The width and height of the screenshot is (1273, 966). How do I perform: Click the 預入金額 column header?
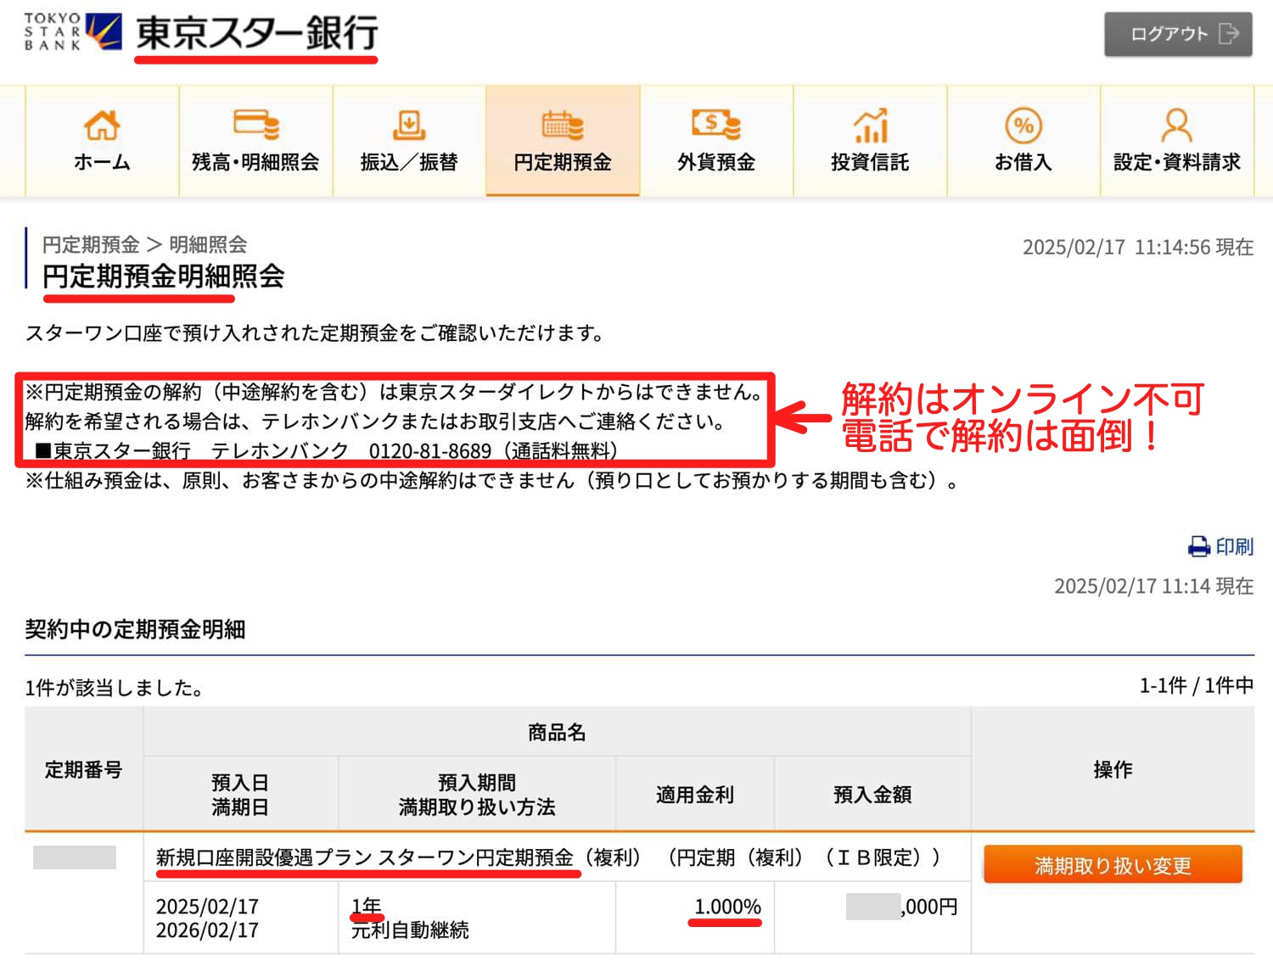pyautogui.click(x=872, y=795)
